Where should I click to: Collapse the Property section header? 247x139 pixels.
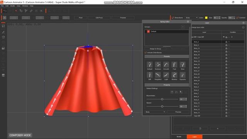pyautogui.click(x=167, y=85)
